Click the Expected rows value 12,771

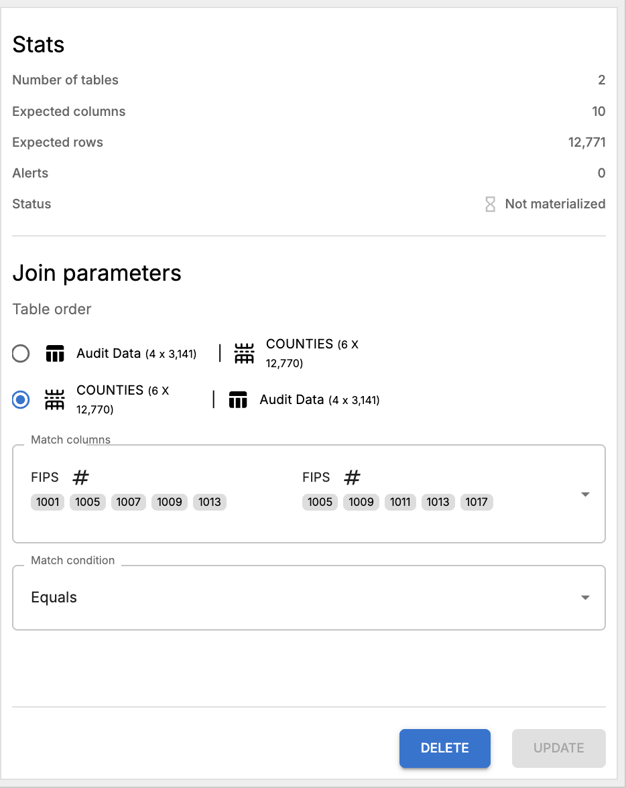pyautogui.click(x=586, y=142)
